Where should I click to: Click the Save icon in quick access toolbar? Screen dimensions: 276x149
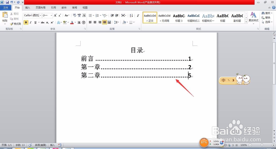(7, 2)
